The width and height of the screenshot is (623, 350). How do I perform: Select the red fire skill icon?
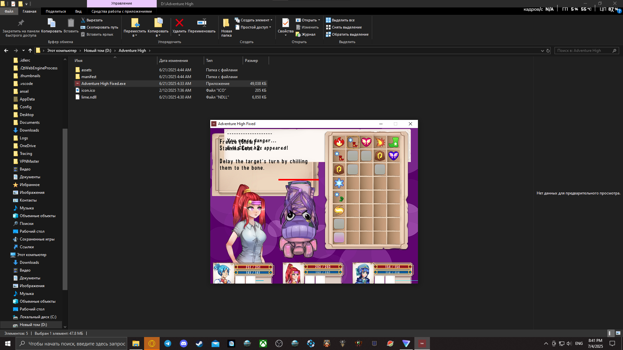[339, 142]
